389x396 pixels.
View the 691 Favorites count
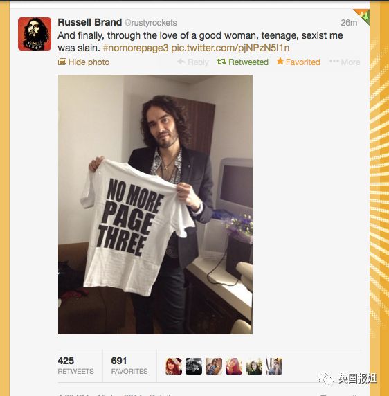point(129,366)
